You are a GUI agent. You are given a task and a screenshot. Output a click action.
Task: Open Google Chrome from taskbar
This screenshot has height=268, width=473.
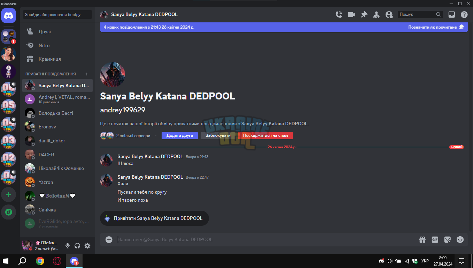point(40,261)
